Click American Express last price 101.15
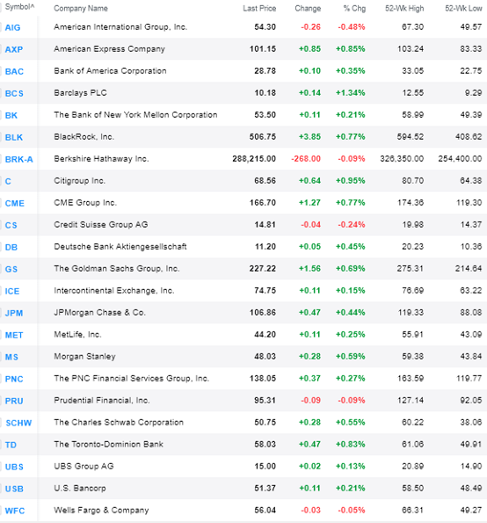Image resolution: width=487 pixels, height=523 pixels. coord(263,49)
